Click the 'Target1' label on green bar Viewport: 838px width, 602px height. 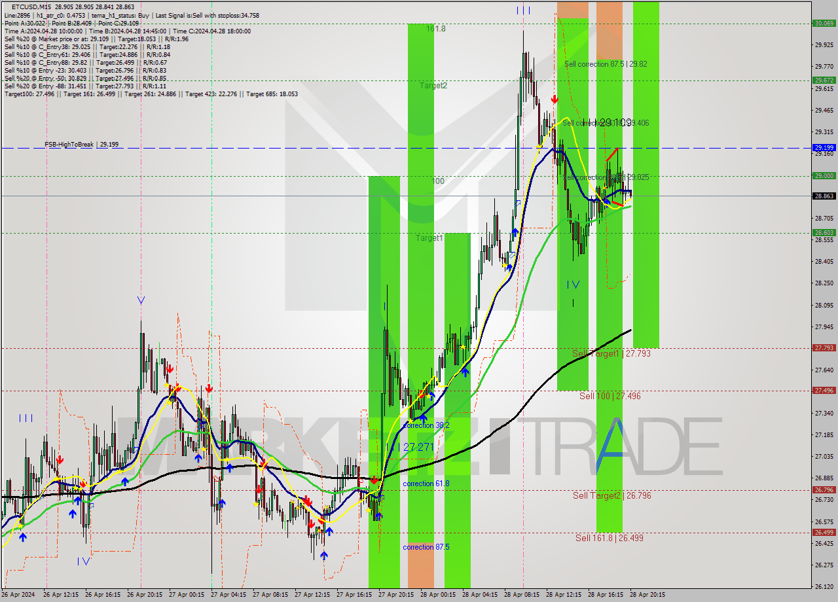point(429,238)
